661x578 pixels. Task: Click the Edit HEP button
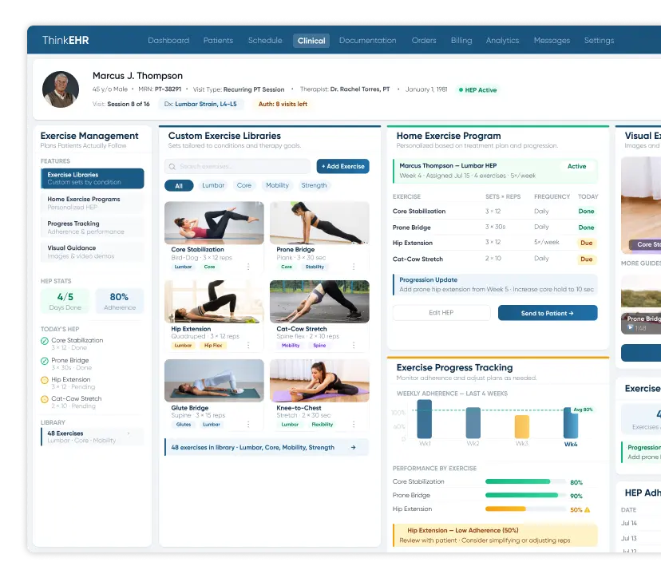pos(441,312)
